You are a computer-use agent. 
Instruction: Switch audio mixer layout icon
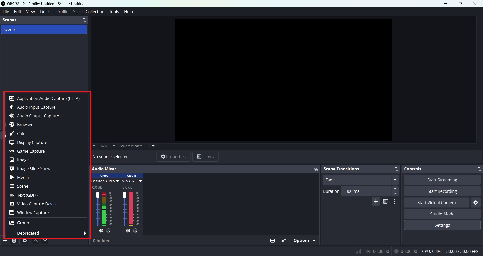(273, 241)
